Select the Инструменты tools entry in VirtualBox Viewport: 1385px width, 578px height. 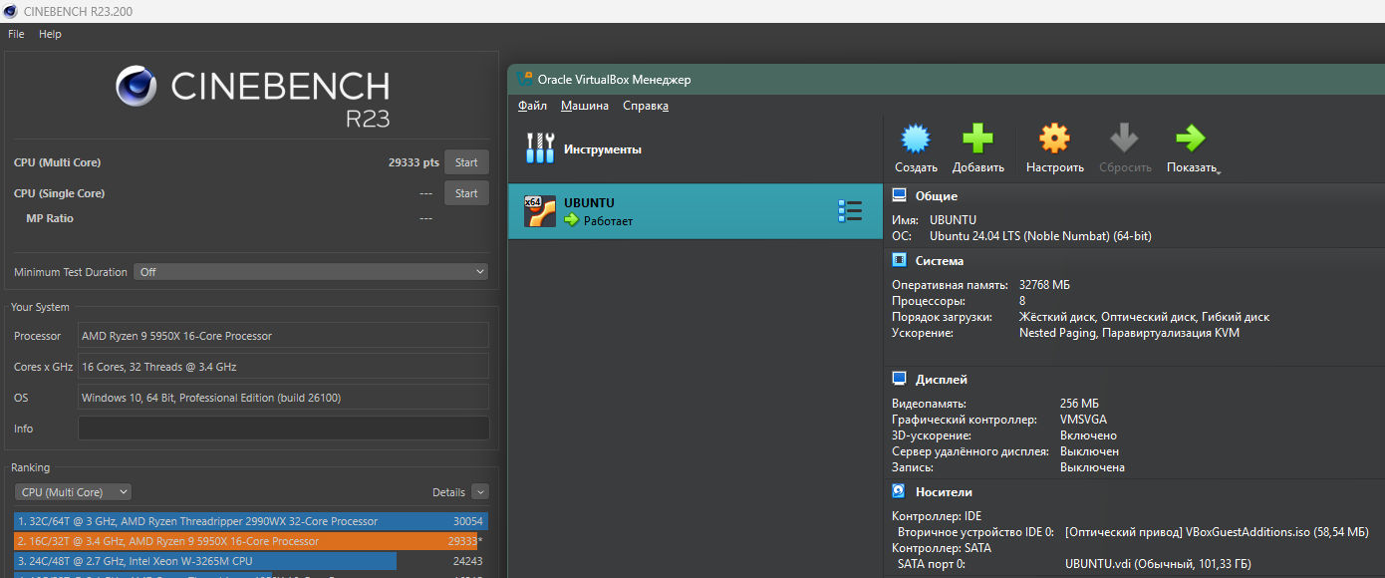click(695, 149)
